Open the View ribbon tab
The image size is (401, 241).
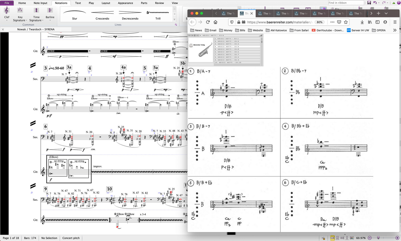tap(175, 3)
